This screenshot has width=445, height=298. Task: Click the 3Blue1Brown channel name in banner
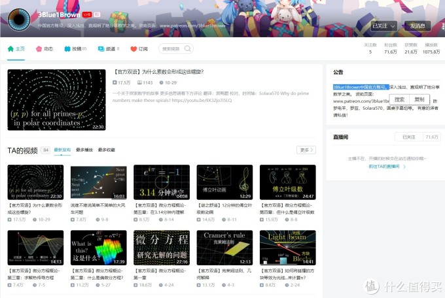(x=59, y=15)
